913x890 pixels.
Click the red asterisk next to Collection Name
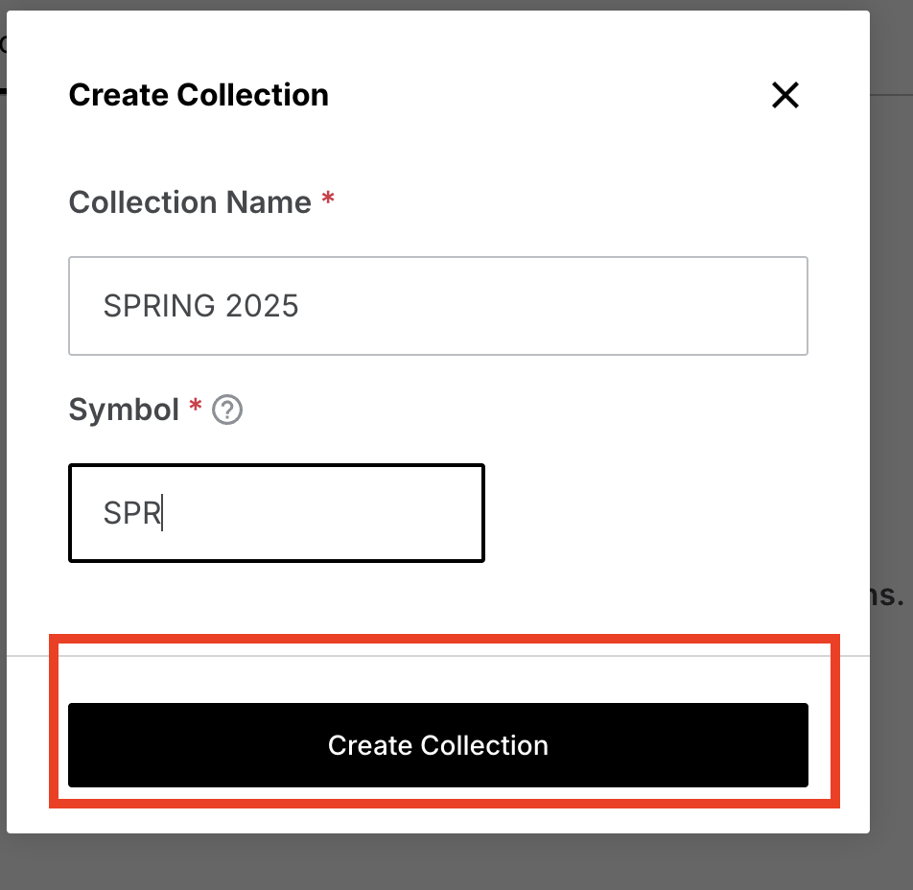328,198
